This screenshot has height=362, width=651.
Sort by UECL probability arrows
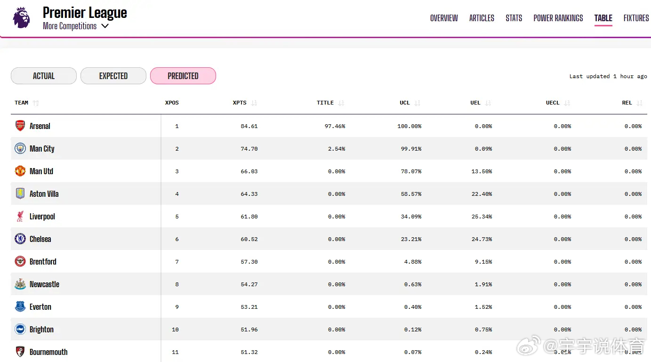(x=567, y=103)
